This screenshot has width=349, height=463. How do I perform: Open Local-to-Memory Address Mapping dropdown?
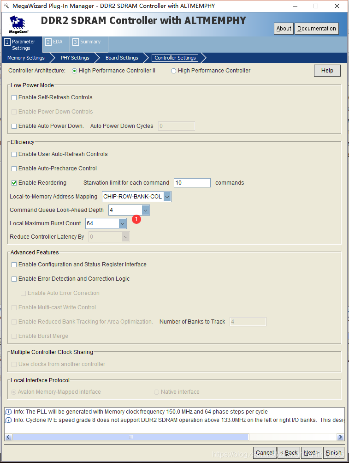pyautogui.click(x=167, y=197)
